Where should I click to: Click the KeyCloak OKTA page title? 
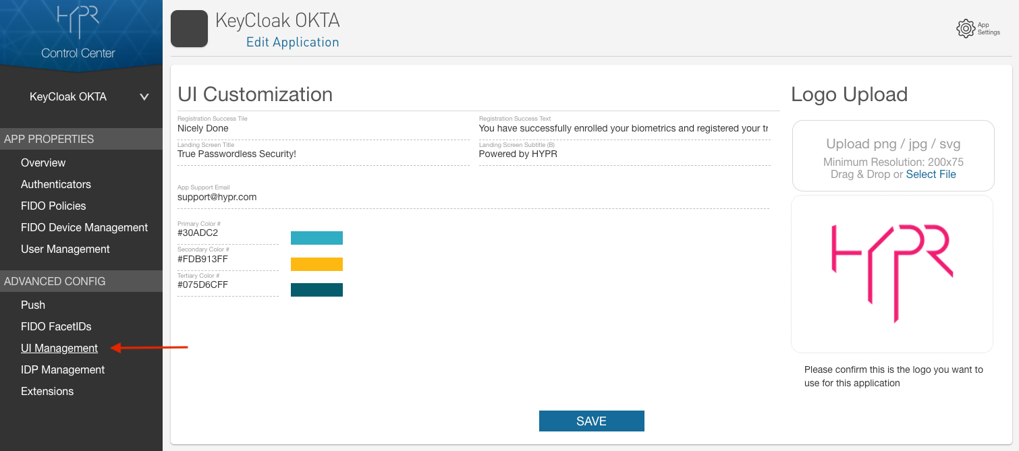point(277,20)
